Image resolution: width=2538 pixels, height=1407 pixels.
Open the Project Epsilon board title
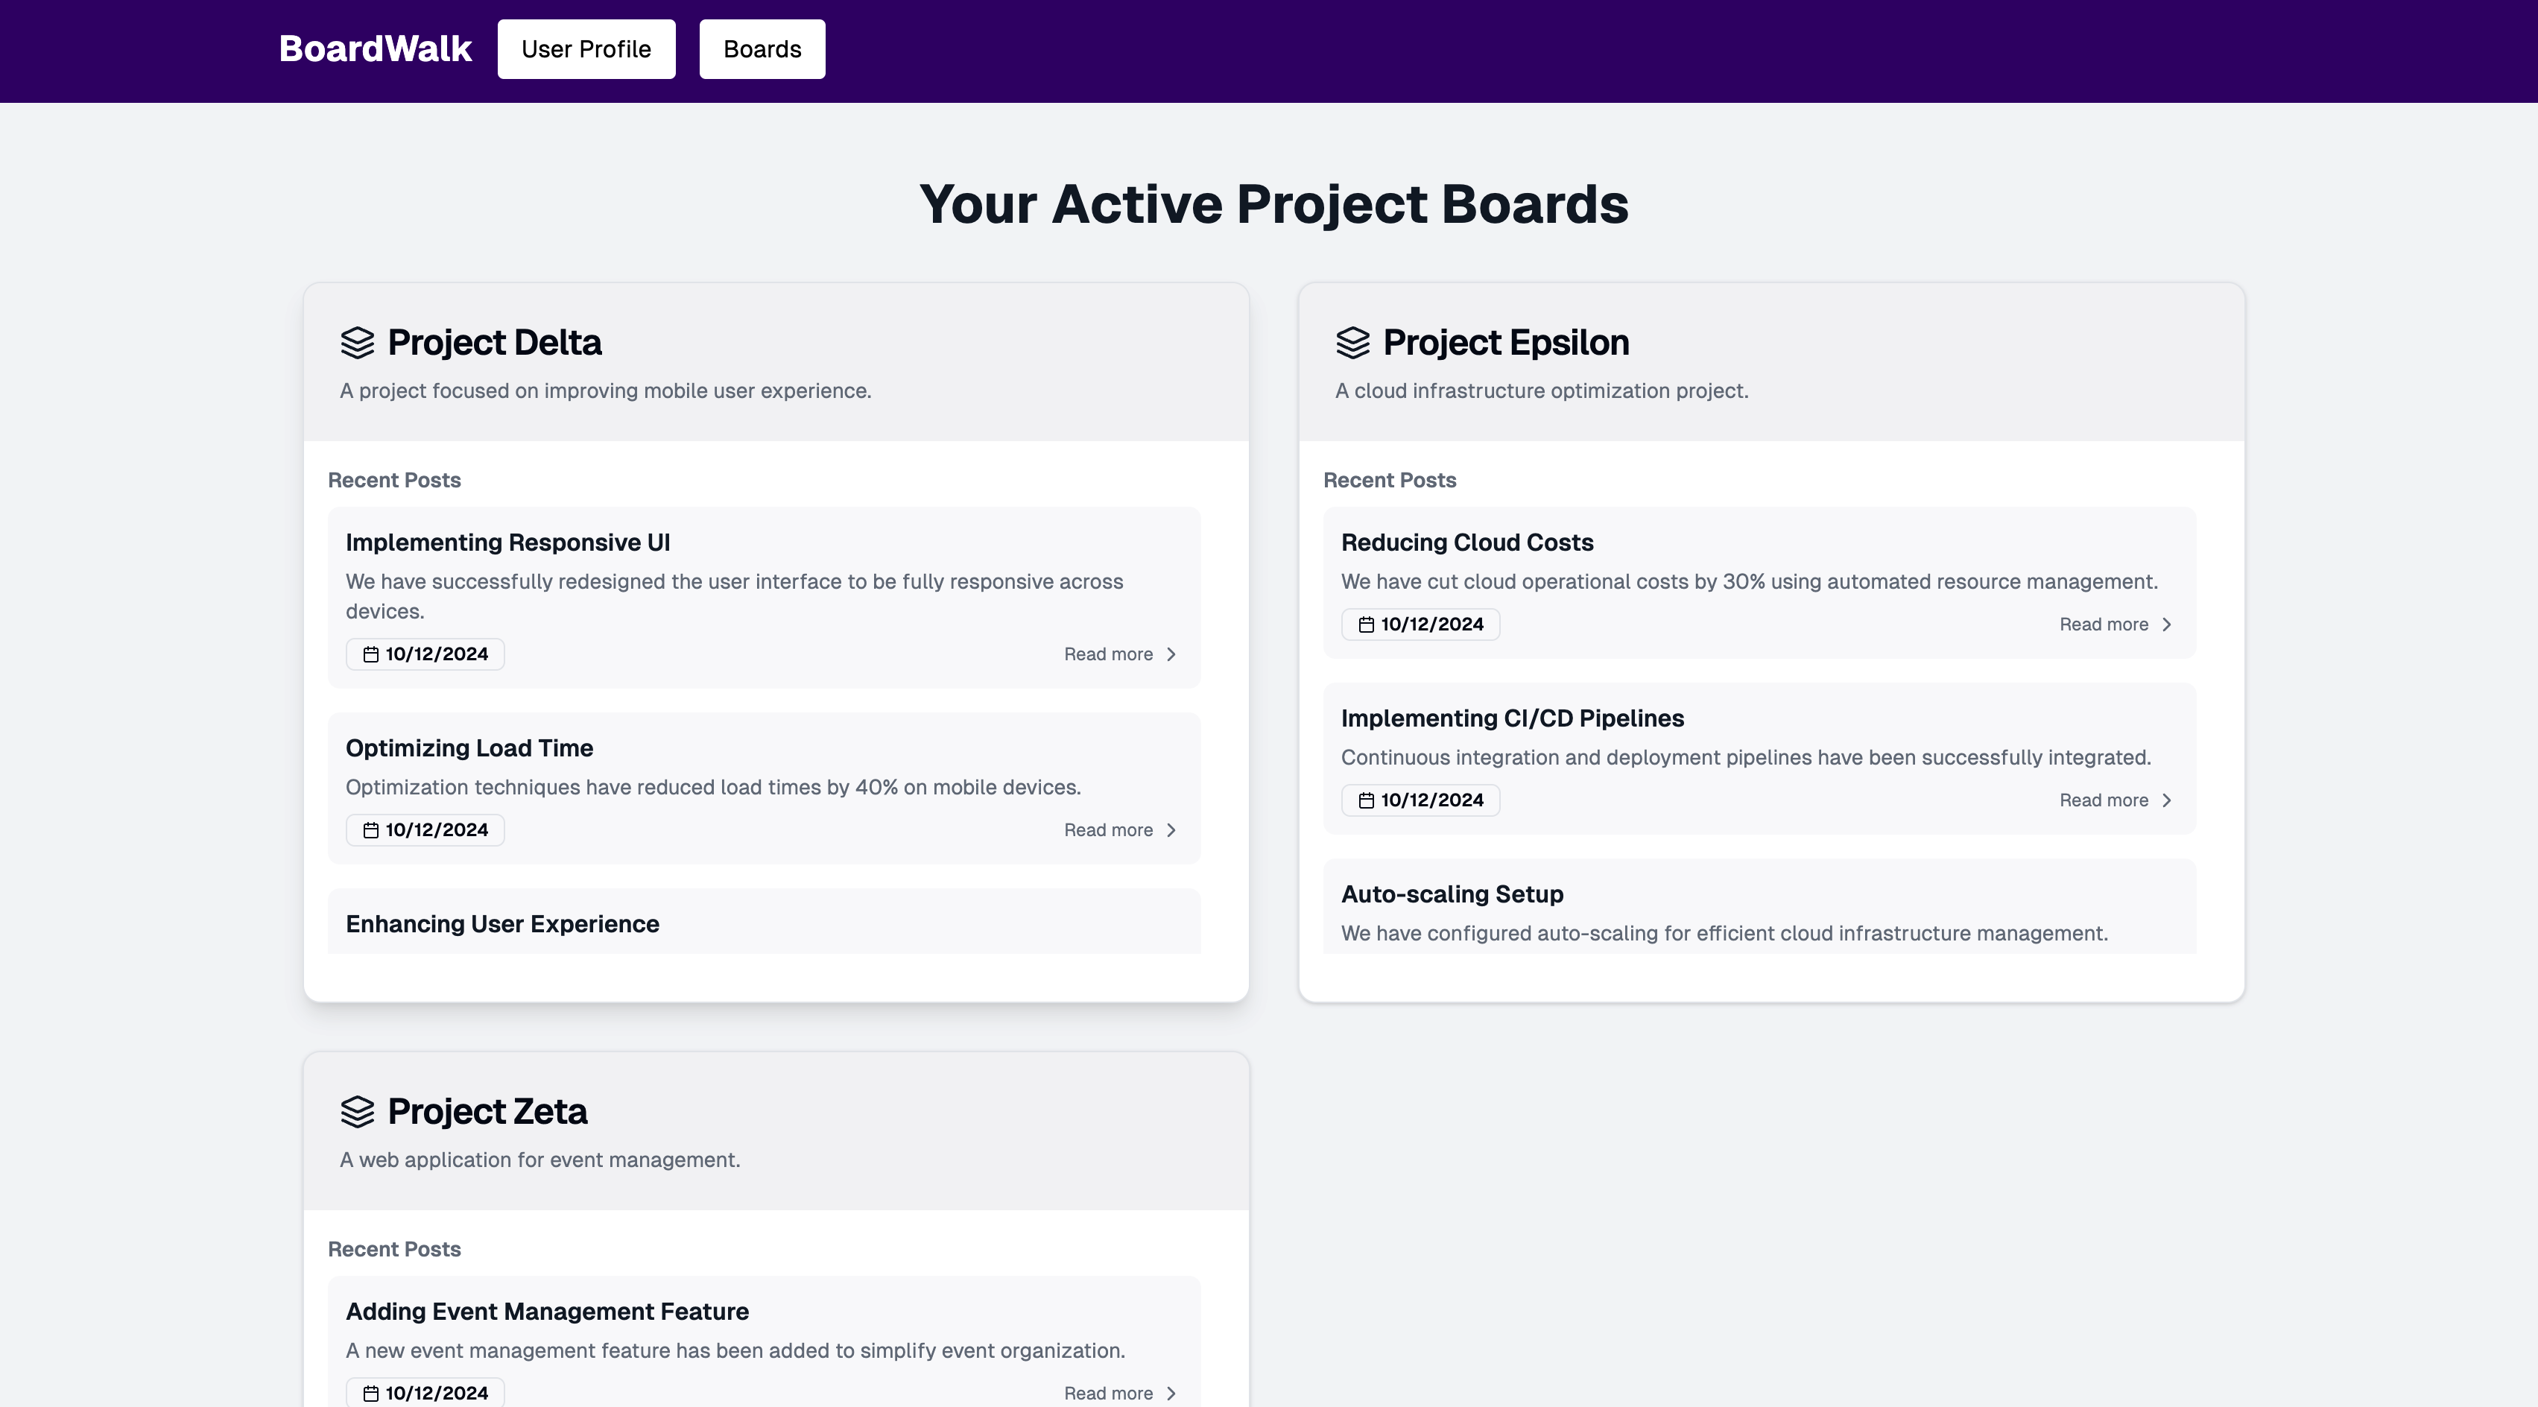[x=1505, y=343]
